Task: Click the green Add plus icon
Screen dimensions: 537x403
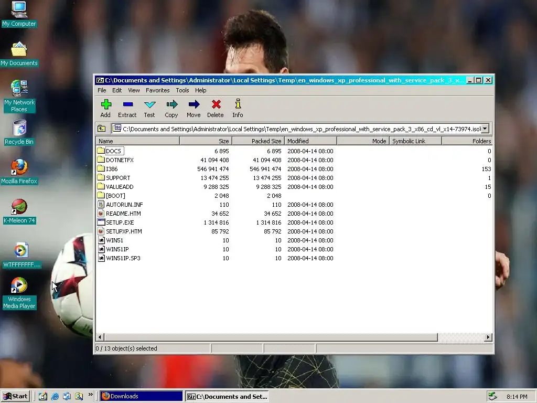Action: click(106, 104)
